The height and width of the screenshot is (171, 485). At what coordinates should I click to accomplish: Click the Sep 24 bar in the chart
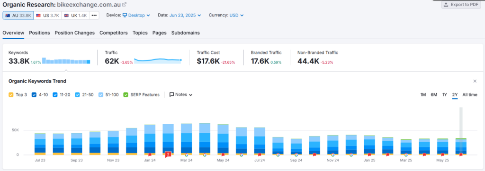click(296, 146)
